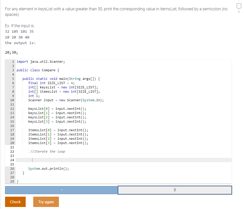This screenshot has height=209, width=244.
Task: Switch to level 2 tab
Action: [175, 190]
